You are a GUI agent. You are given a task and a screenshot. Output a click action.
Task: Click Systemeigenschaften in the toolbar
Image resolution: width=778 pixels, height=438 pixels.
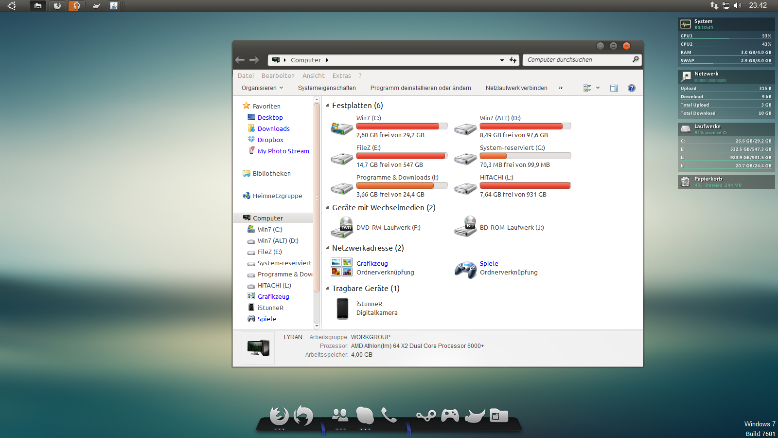point(327,88)
